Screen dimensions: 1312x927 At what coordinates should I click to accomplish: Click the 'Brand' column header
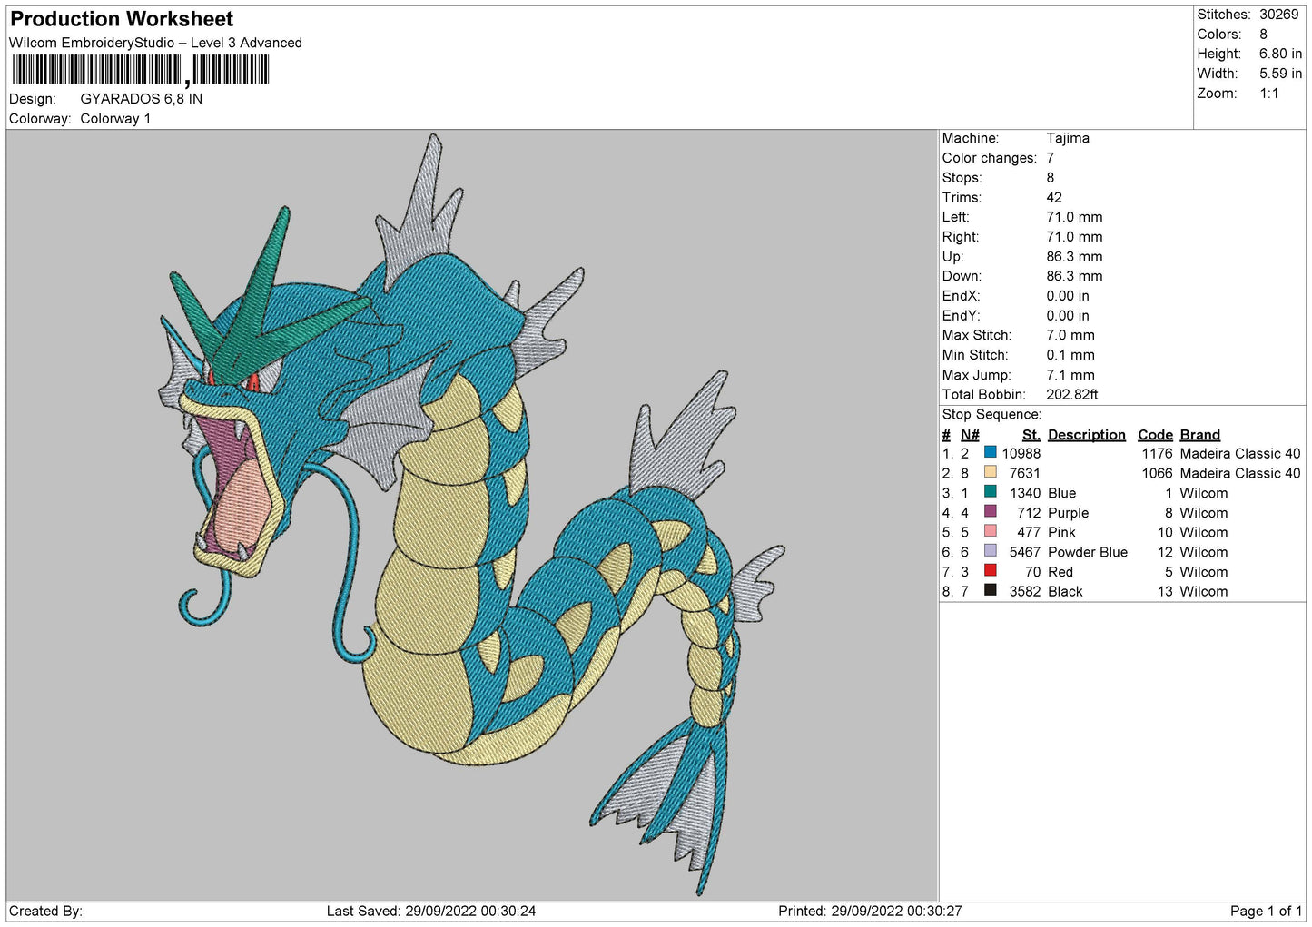click(1200, 435)
